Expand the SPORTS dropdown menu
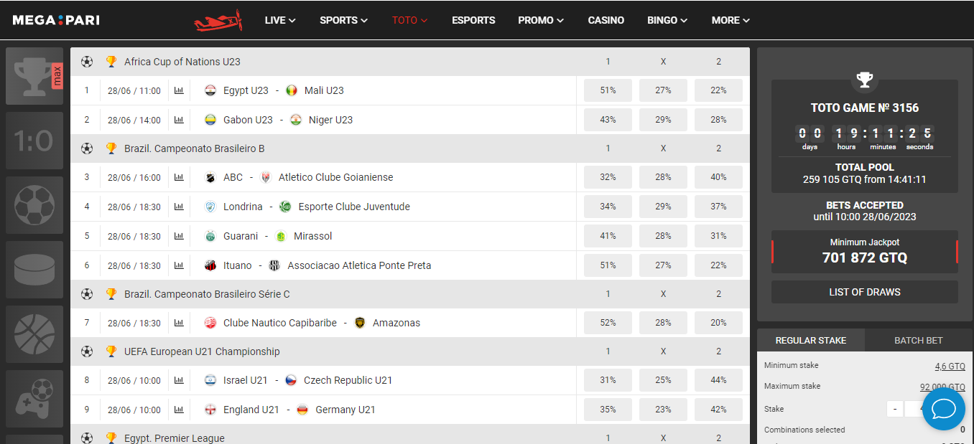This screenshot has height=444, width=974. click(343, 20)
